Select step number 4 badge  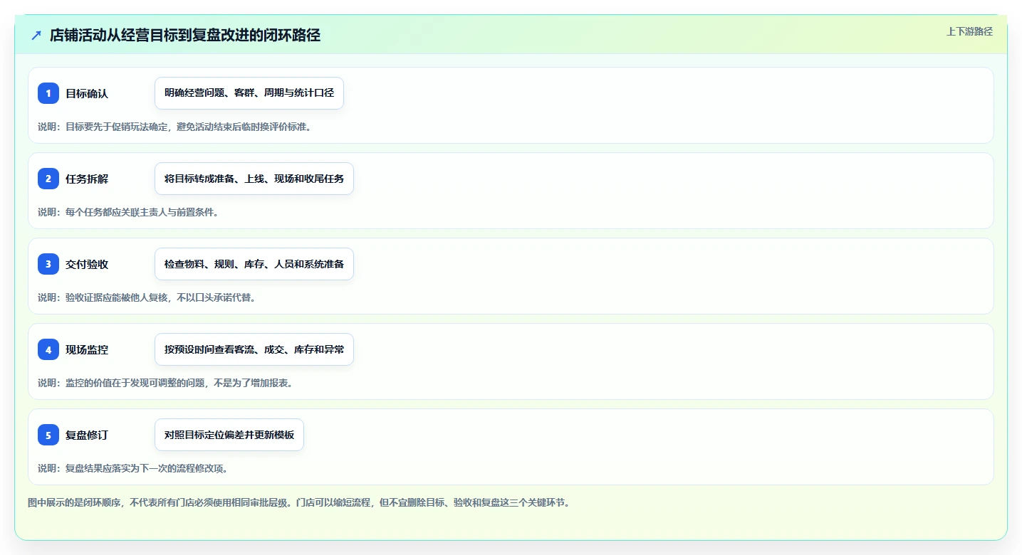pyautogui.click(x=48, y=349)
